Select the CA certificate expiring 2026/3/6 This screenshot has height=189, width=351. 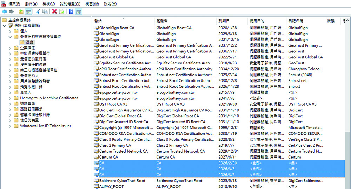click(219, 175)
